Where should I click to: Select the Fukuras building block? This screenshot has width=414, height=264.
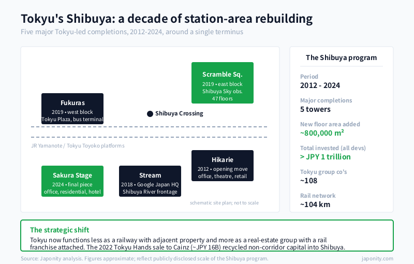tap(72, 109)
